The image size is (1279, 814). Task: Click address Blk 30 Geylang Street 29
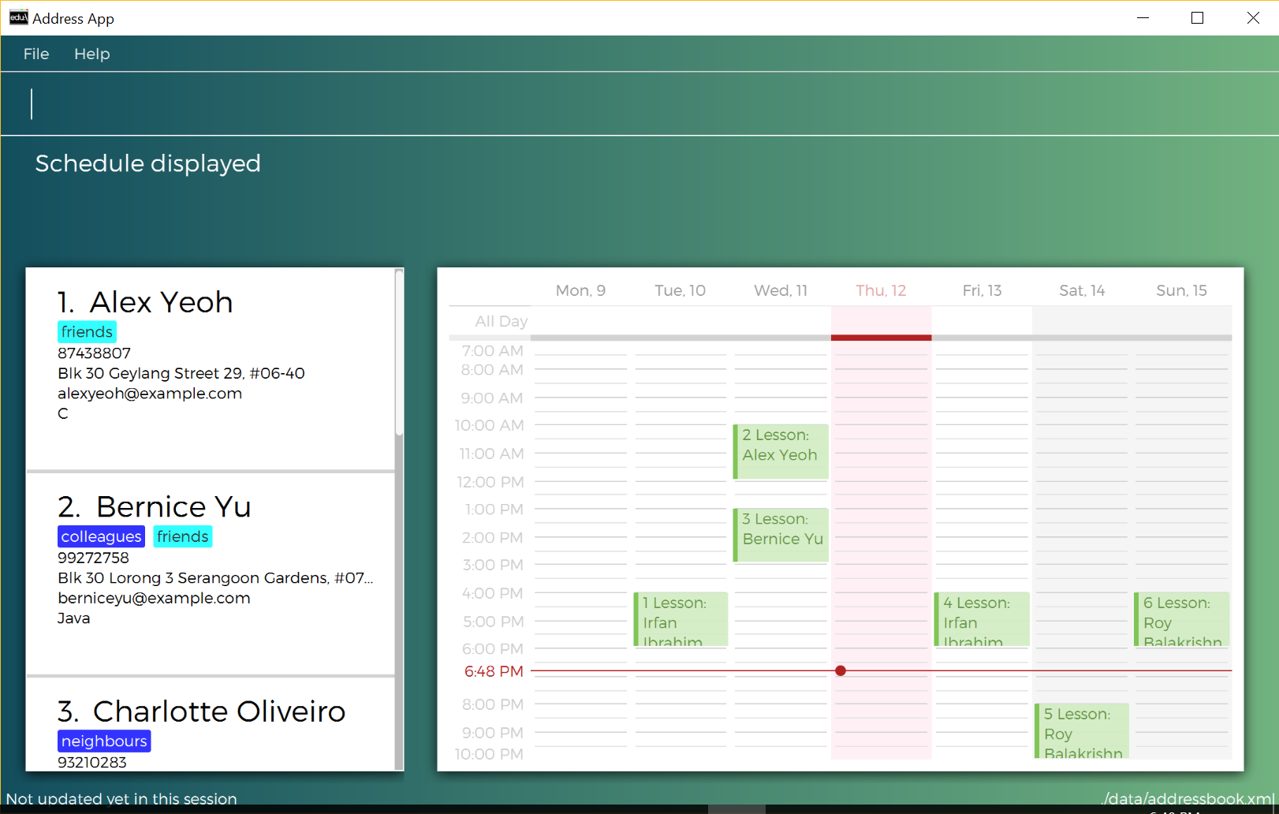point(181,373)
